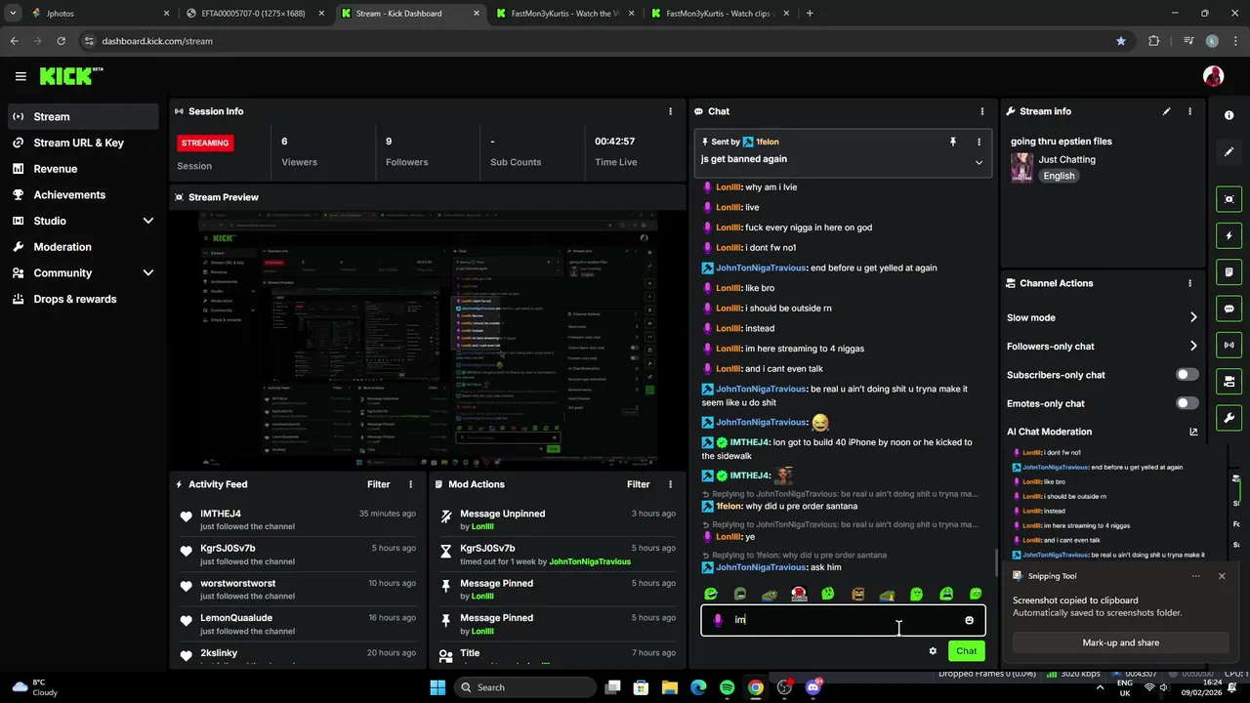
Task: Edit stream info with pencil icon
Action: tap(1166, 111)
